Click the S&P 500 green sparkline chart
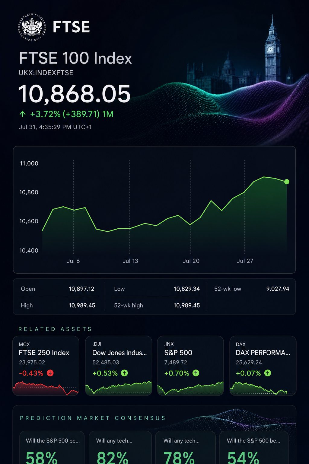Screen dimensions: 309x464 click(190, 388)
